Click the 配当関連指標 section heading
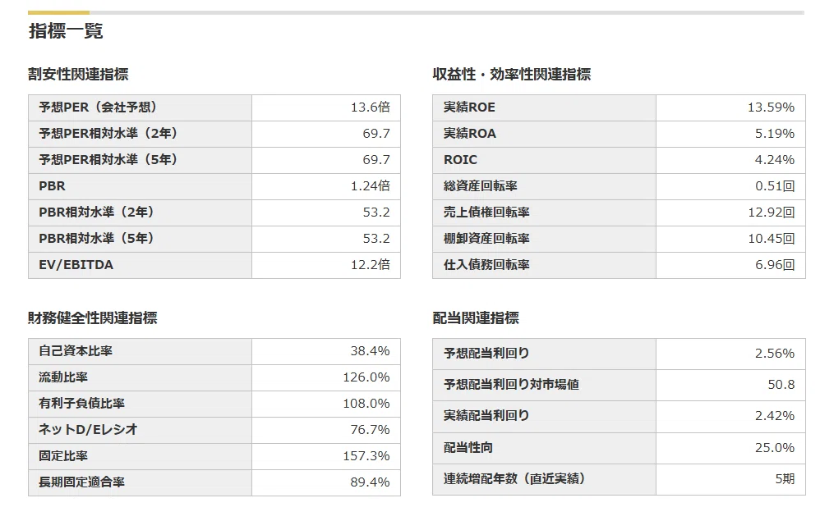The height and width of the screenshot is (530, 820). click(x=476, y=318)
